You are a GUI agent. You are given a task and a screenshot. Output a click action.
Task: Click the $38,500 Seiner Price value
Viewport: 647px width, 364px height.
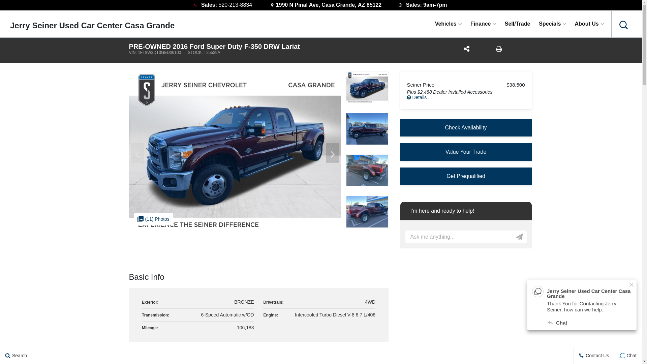[516, 85]
